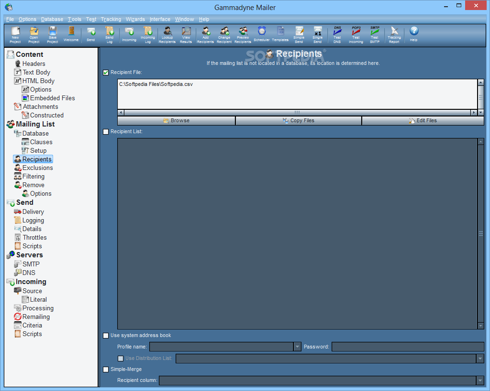The image size is (490, 391).
Task: Click the View Results toolbar icon
Action: tap(186, 34)
